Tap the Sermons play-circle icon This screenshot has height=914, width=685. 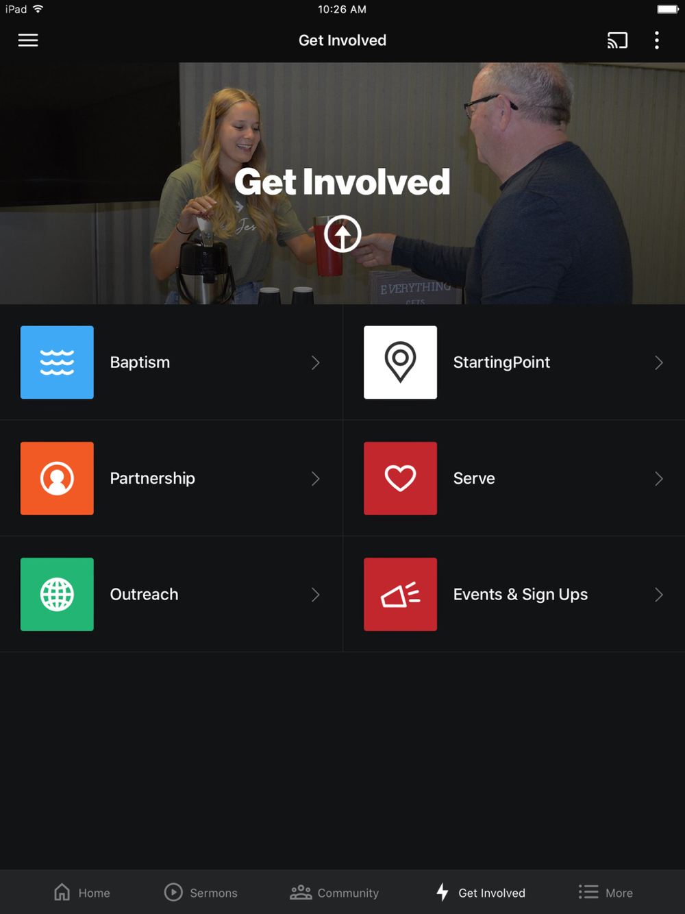coord(173,892)
